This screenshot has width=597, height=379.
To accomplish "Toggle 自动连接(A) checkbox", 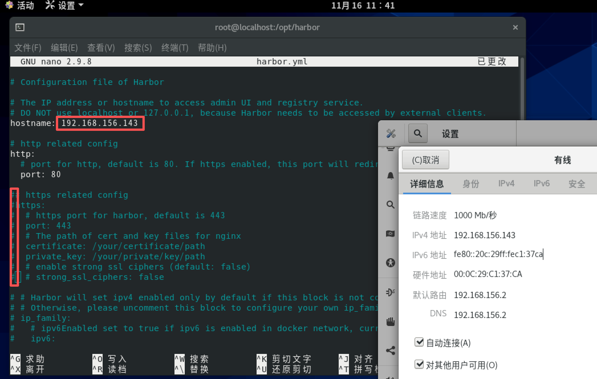I will coord(419,342).
